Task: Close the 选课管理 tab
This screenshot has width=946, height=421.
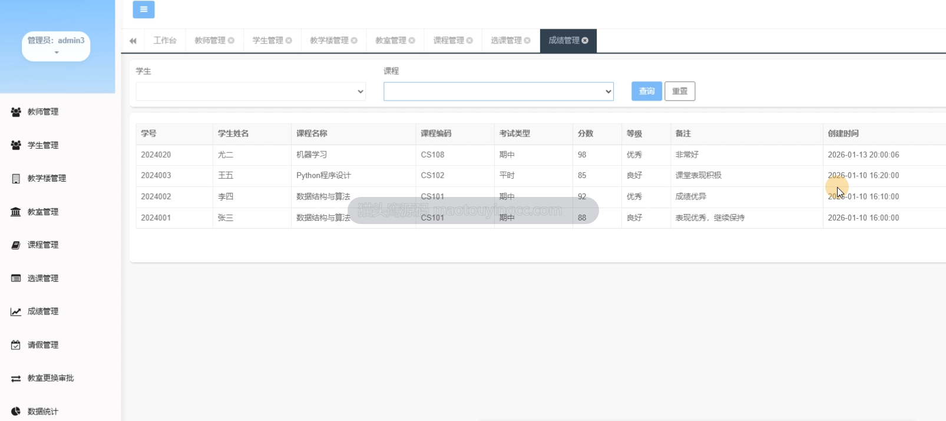Action: coord(528,41)
